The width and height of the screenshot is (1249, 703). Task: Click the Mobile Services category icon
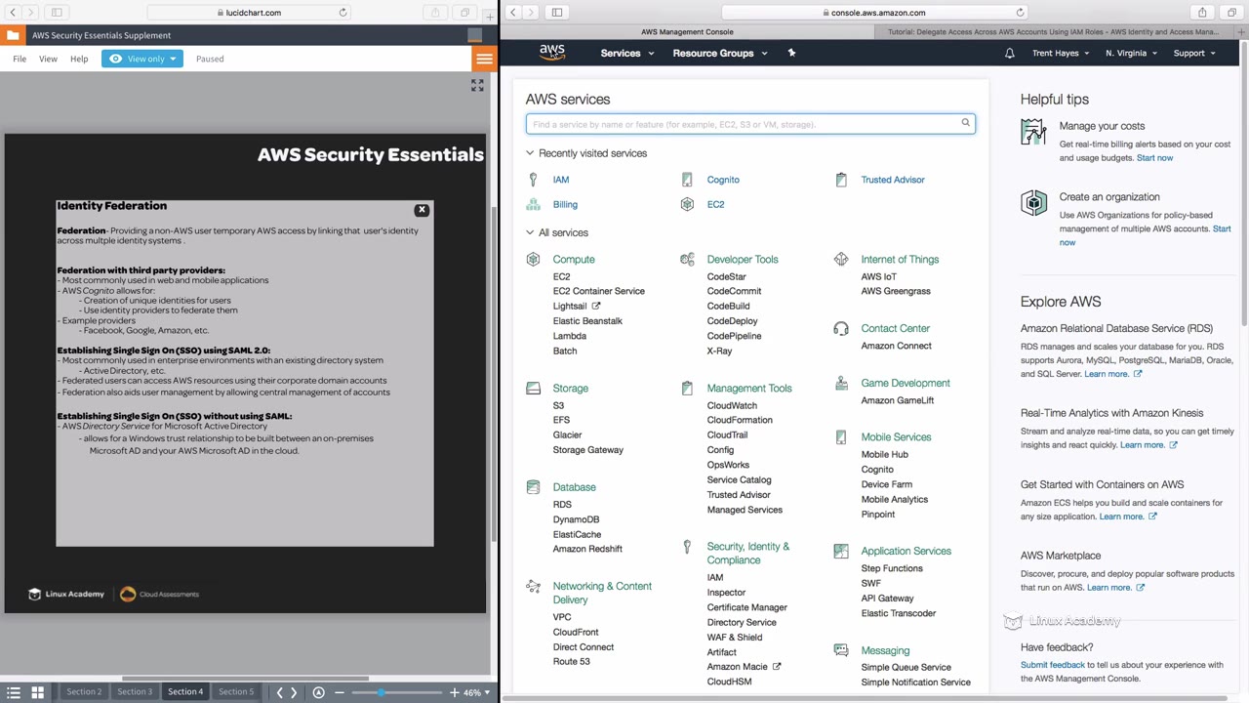[x=841, y=437]
